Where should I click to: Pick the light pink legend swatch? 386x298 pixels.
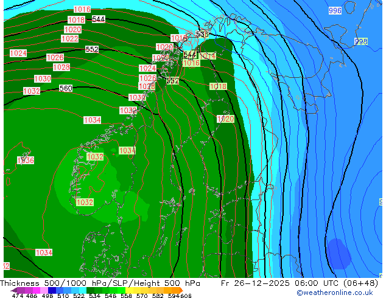tap(44, 290)
